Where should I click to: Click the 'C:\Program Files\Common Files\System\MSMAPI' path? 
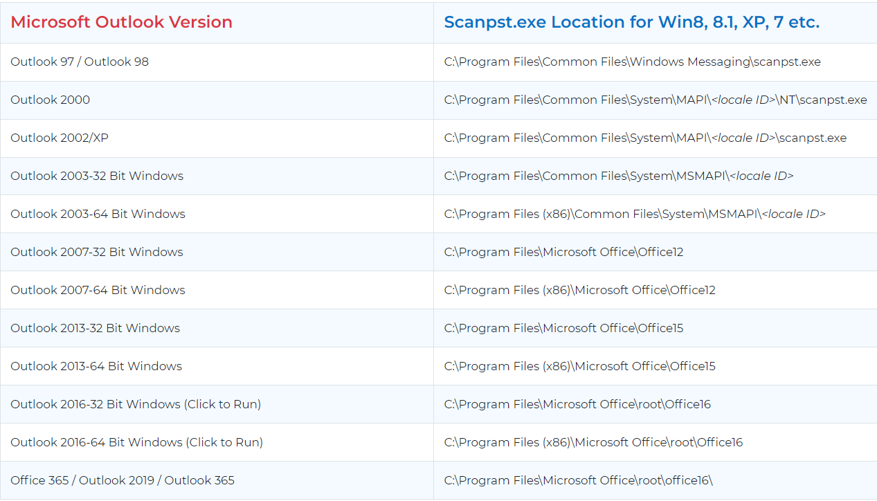(x=618, y=176)
